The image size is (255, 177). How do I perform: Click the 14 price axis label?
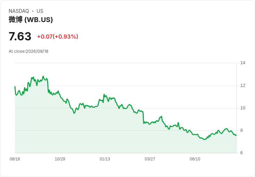point(243,63)
